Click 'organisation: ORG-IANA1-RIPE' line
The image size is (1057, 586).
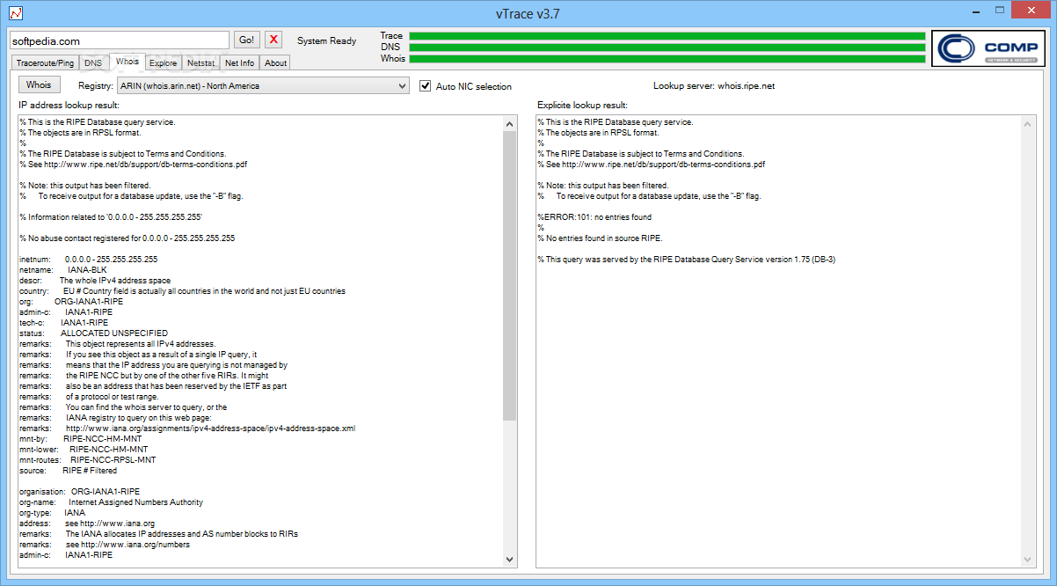(x=79, y=491)
